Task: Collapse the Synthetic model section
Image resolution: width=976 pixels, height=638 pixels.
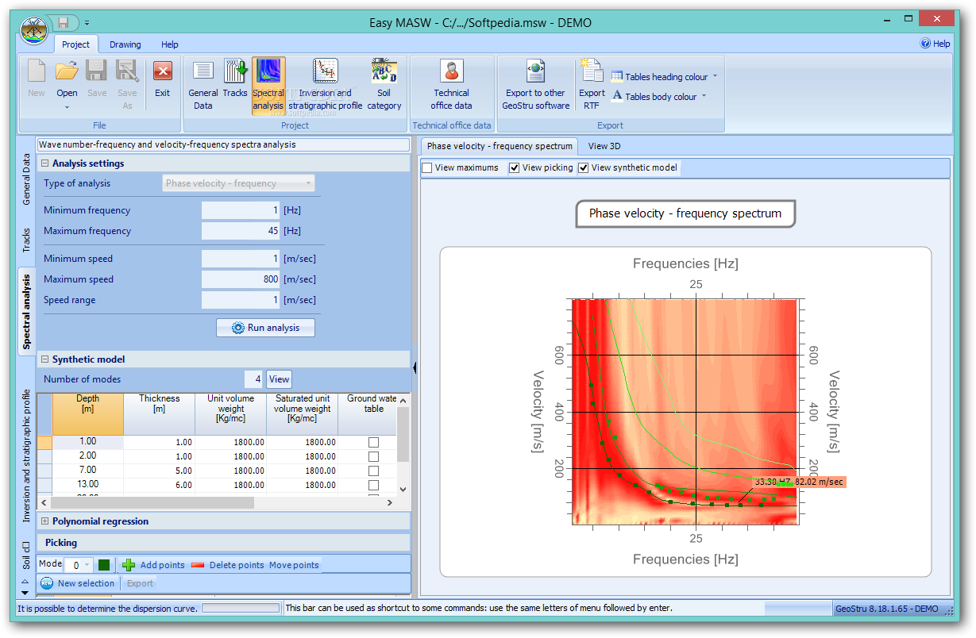Action: coord(45,359)
